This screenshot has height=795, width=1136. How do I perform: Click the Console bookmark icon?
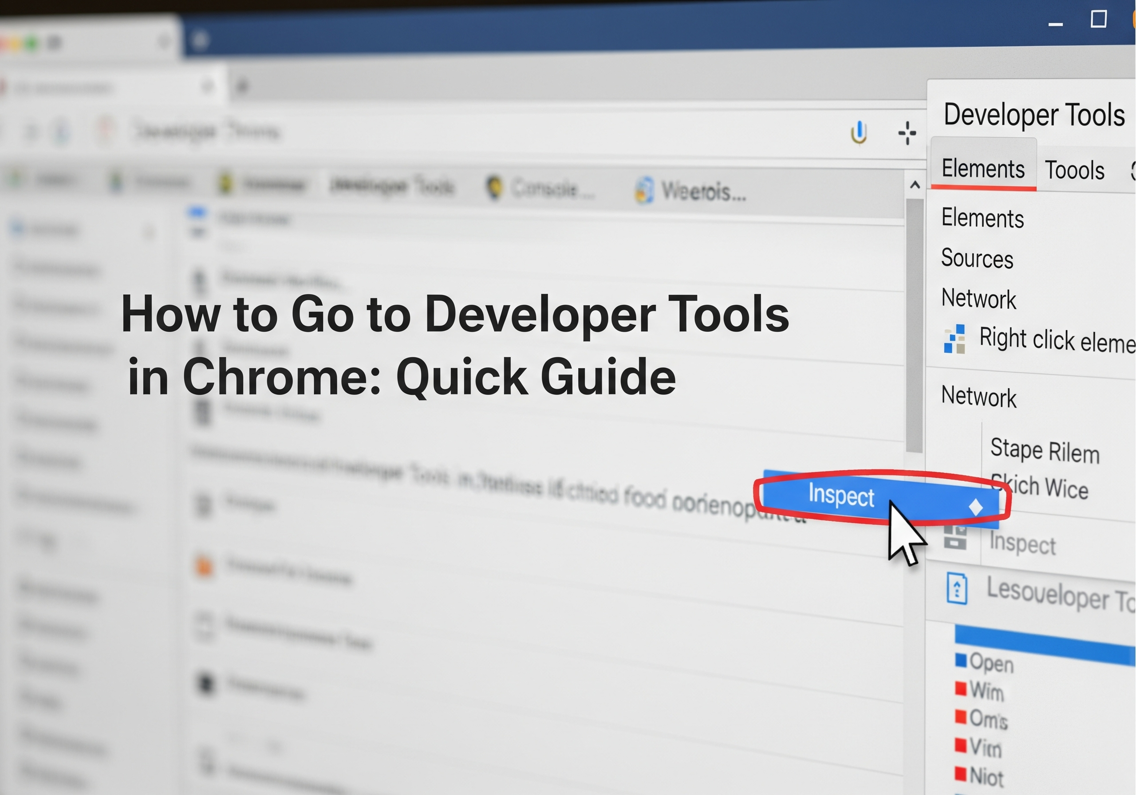494,188
